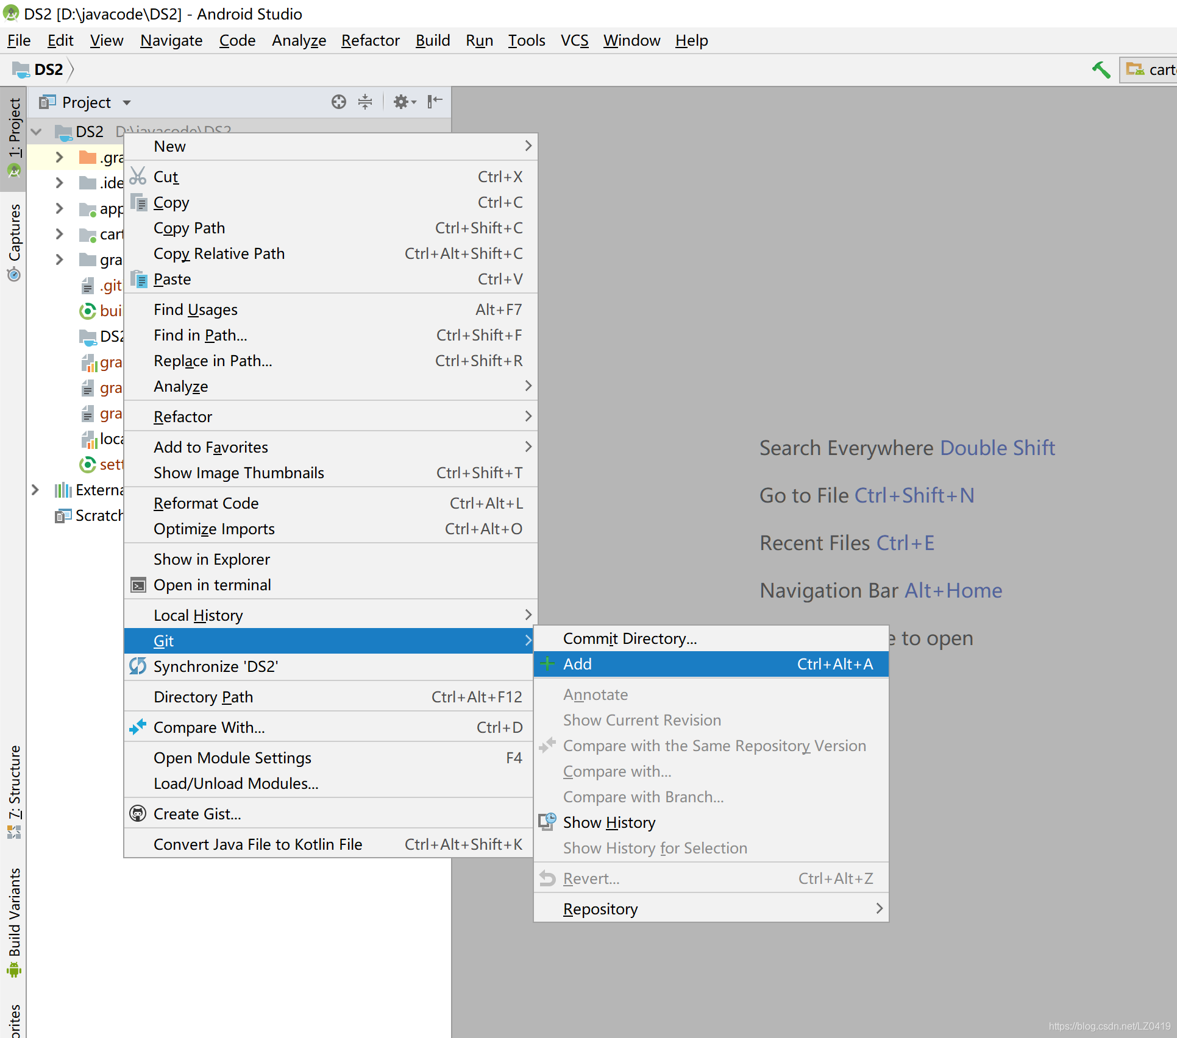Click the Synchronize 'DS2' refresh icon
This screenshot has height=1038, width=1177.
click(x=138, y=666)
